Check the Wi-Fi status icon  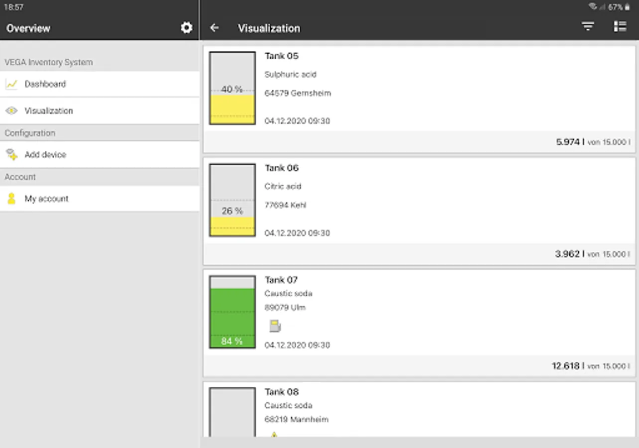[593, 7]
